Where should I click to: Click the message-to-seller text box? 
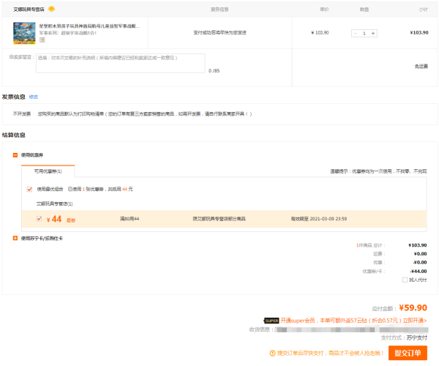(x=121, y=63)
